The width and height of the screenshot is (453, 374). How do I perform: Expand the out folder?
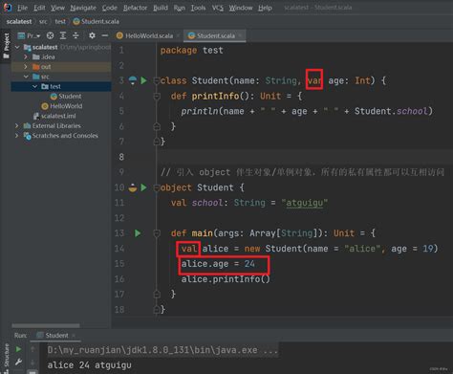click(x=26, y=67)
